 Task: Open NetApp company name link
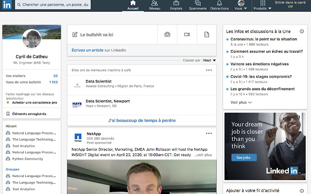point(94,134)
